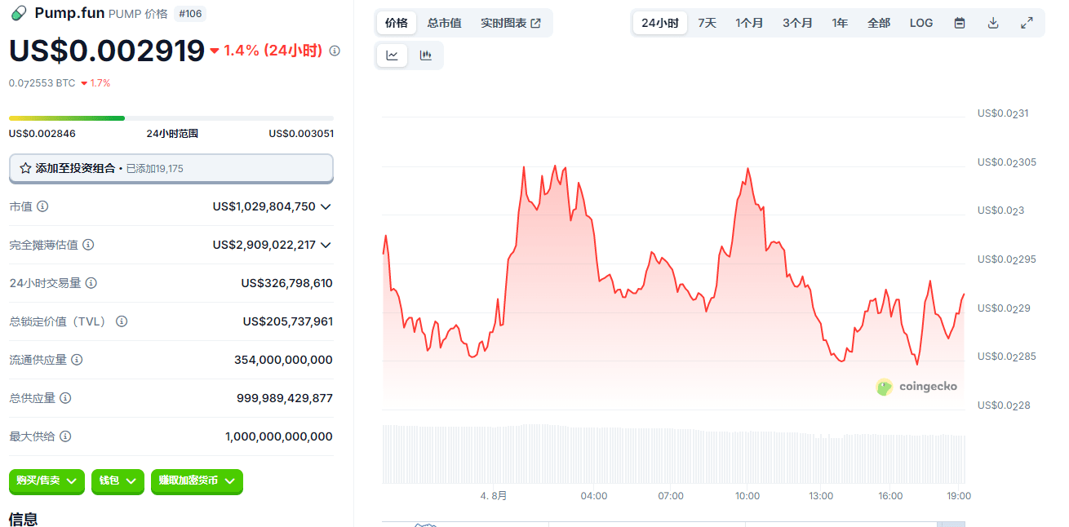
Task: Select 1年 time range
Action: [840, 23]
